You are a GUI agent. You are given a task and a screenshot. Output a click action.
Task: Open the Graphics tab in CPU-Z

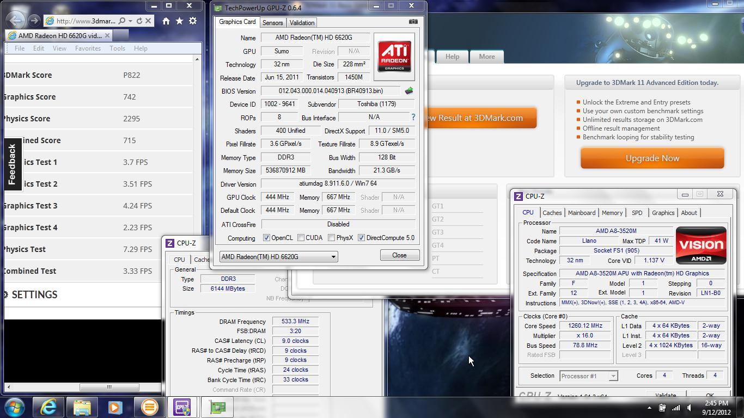click(663, 213)
